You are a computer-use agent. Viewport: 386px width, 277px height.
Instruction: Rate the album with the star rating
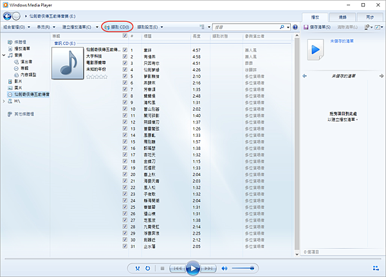click(96, 76)
